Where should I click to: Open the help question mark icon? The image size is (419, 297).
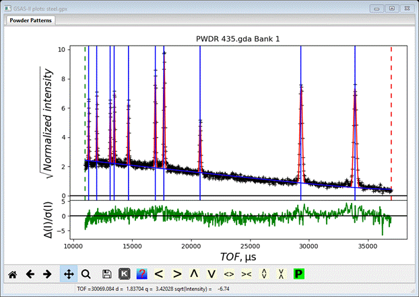[142, 274]
